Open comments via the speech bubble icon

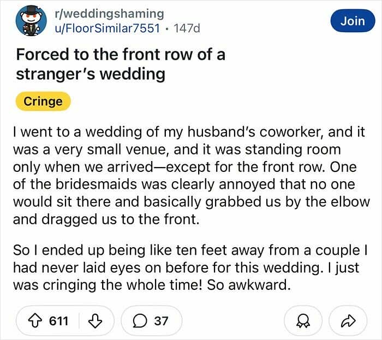[x=140, y=321]
